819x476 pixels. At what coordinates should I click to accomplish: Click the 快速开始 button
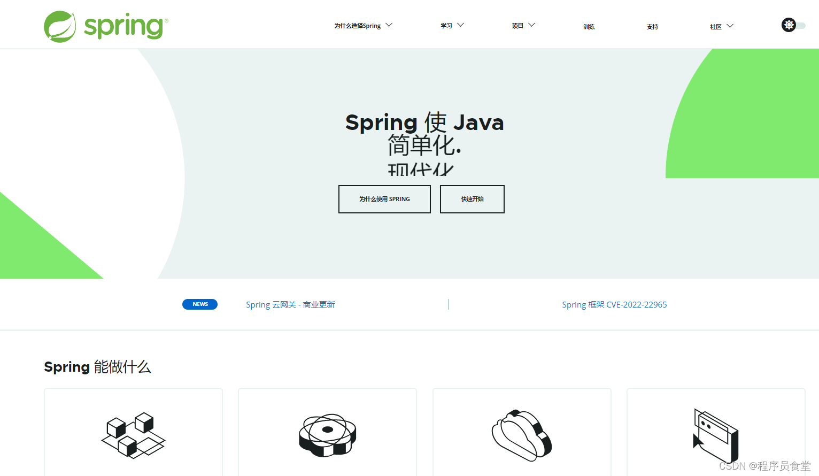(x=472, y=199)
